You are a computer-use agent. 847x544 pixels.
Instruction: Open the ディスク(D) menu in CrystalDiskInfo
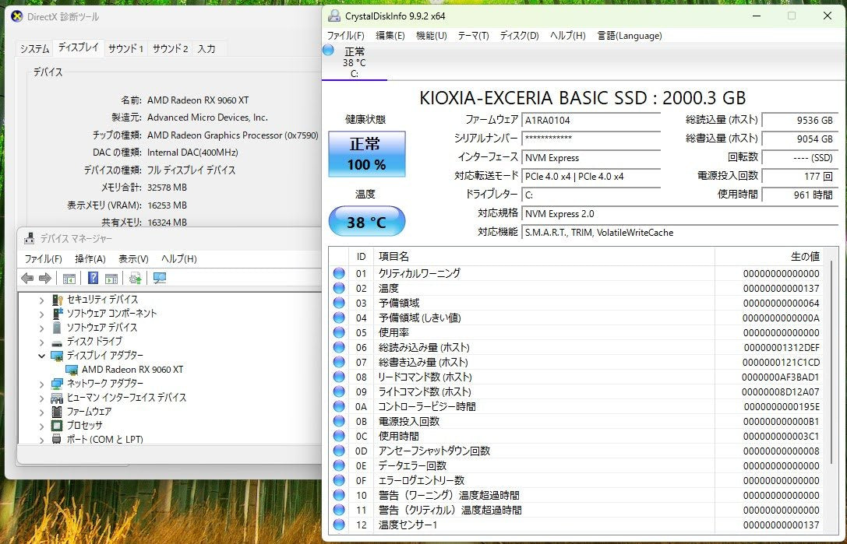click(519, 36)
